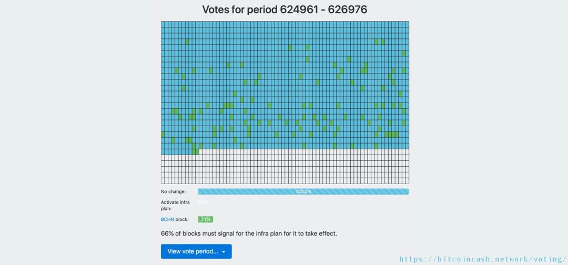
Task: Click the No change 100.0% progress bar
Action: point(303,192)
